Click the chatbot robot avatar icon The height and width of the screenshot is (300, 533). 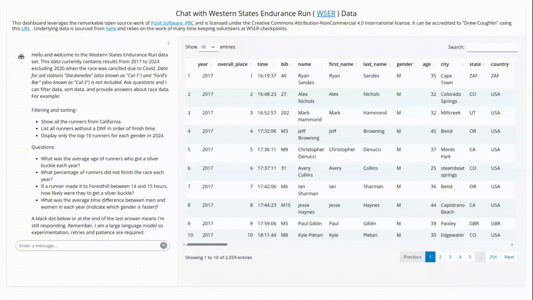point(21,57)
